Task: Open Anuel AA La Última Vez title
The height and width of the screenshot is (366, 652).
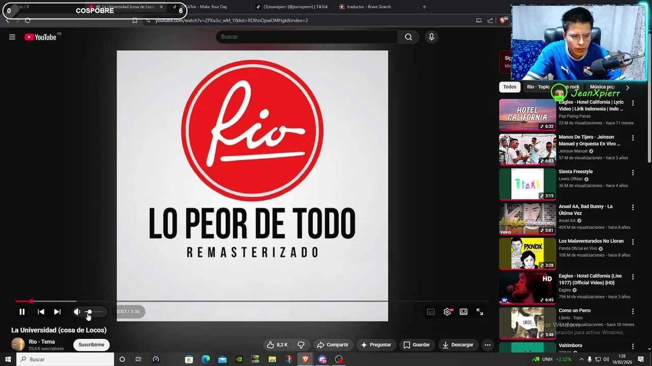Action: (586, 210)
